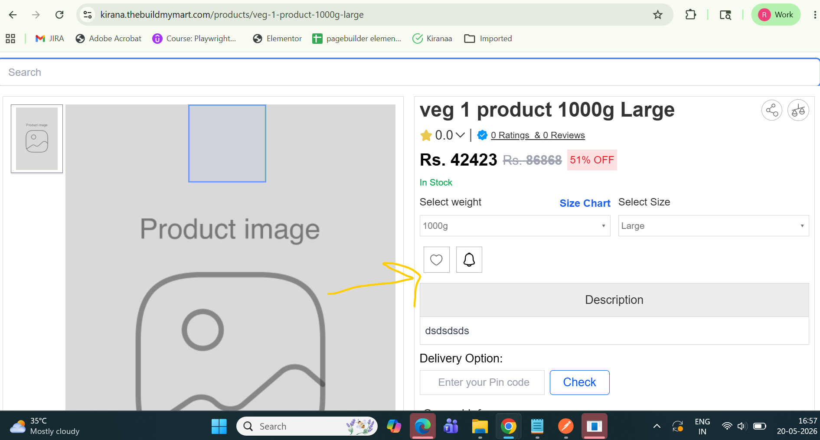
Task: Open the JIRA bookmark
Action: pyautogui.click(x=49, y=39)
